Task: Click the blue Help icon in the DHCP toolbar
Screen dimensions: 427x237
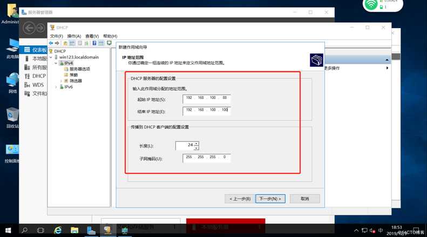Action: [x=94, y=43]
